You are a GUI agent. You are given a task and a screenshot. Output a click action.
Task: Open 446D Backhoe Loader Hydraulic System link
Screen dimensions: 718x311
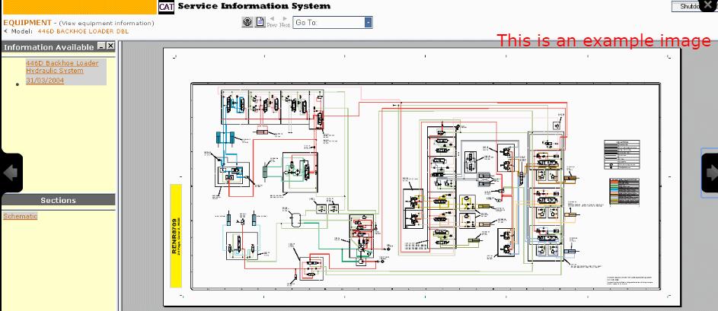coord(62,67)
